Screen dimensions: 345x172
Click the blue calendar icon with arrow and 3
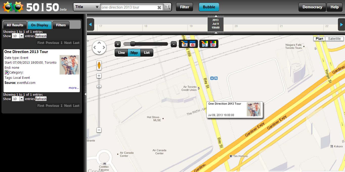tap(185, 44)
